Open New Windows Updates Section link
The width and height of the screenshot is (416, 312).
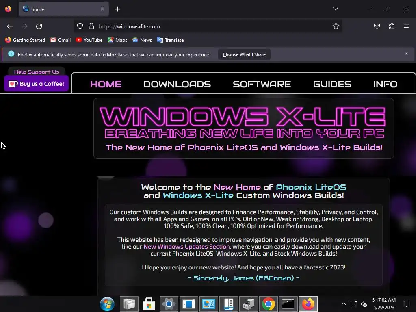(186, 247)
